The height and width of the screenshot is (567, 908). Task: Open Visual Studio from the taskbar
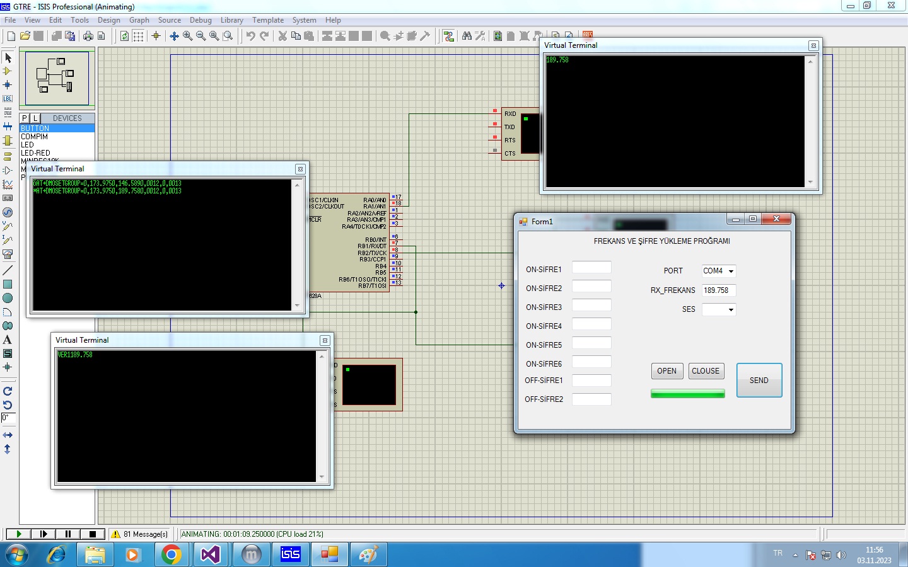(x=210, y=554)
